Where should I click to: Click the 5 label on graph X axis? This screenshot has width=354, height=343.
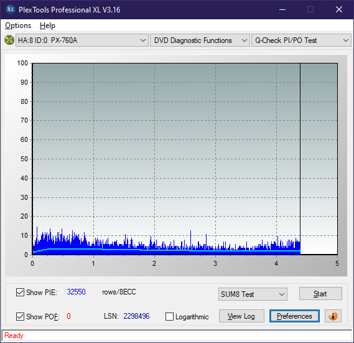tap(337, 263)
